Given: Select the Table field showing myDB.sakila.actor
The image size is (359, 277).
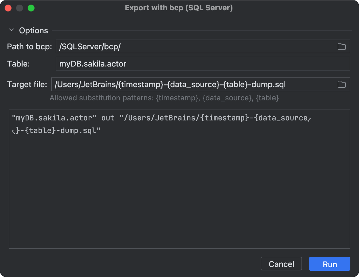Looking at the screenshot, I should pos(173,64).
